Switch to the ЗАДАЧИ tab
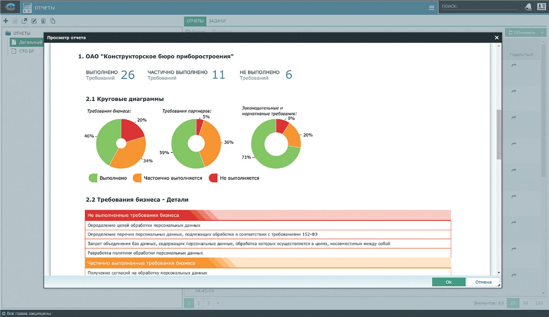This screenshot has width=549, height=317. click(217, 21)
